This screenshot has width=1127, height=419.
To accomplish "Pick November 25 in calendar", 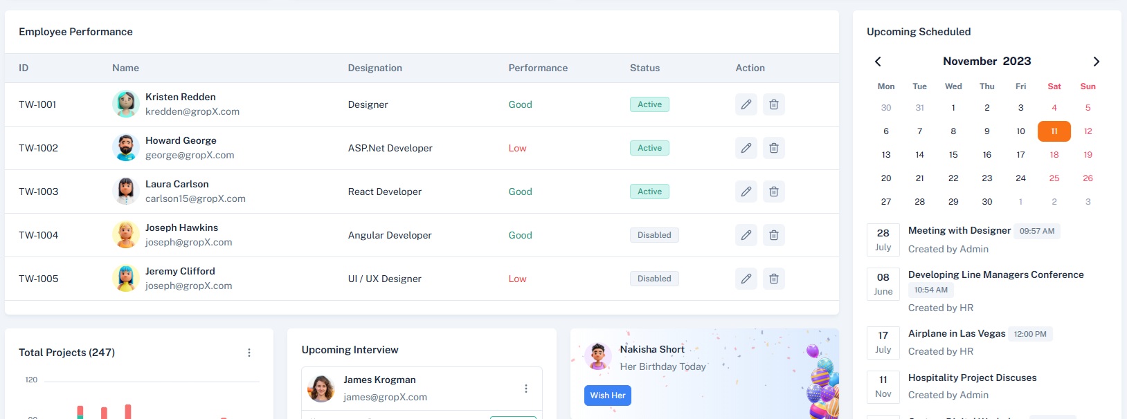I will [x=1054, y=178].
